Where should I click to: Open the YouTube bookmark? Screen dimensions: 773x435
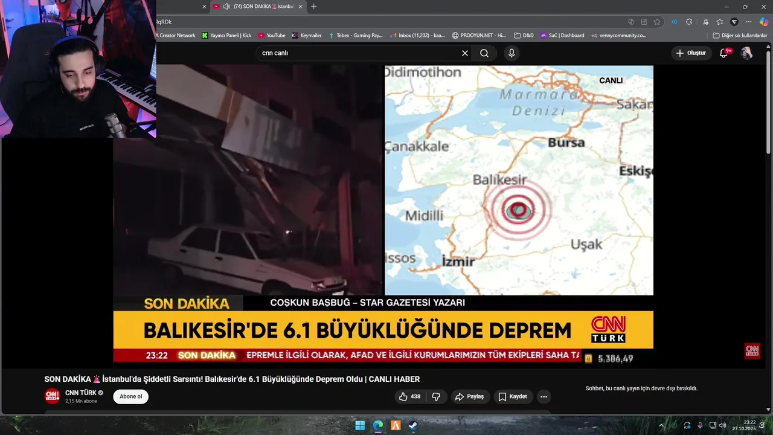(271, 36)
